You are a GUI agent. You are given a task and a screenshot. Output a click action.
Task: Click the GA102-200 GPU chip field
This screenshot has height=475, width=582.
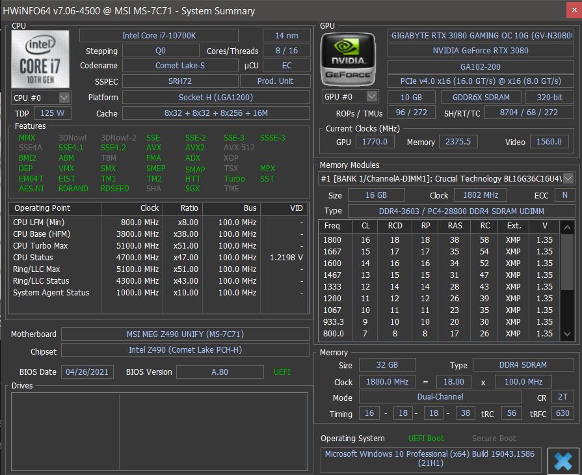[481, 67]
